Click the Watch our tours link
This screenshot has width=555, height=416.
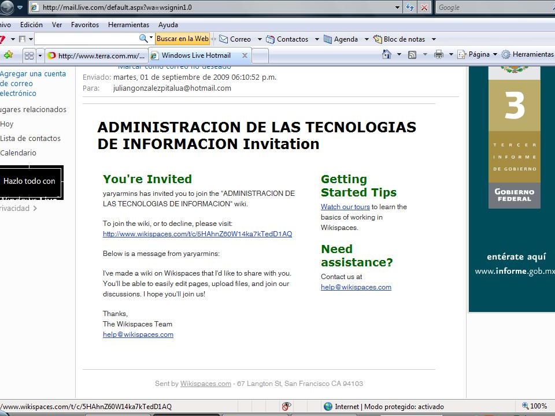[x=345, y=207]
